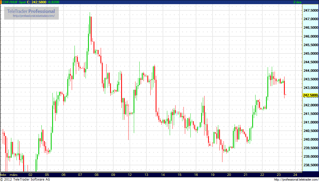Click the 'márc.' month label on time axis

pyautogui.click(x=14, y=175)
